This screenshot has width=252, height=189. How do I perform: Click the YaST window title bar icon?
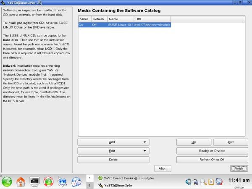pyautogui.click(x=3, y=3)
